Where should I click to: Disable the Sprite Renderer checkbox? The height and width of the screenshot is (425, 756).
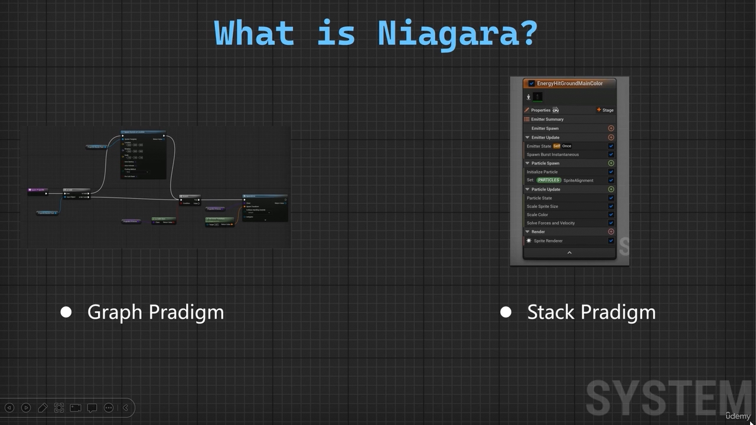click(x=611, y=241)
